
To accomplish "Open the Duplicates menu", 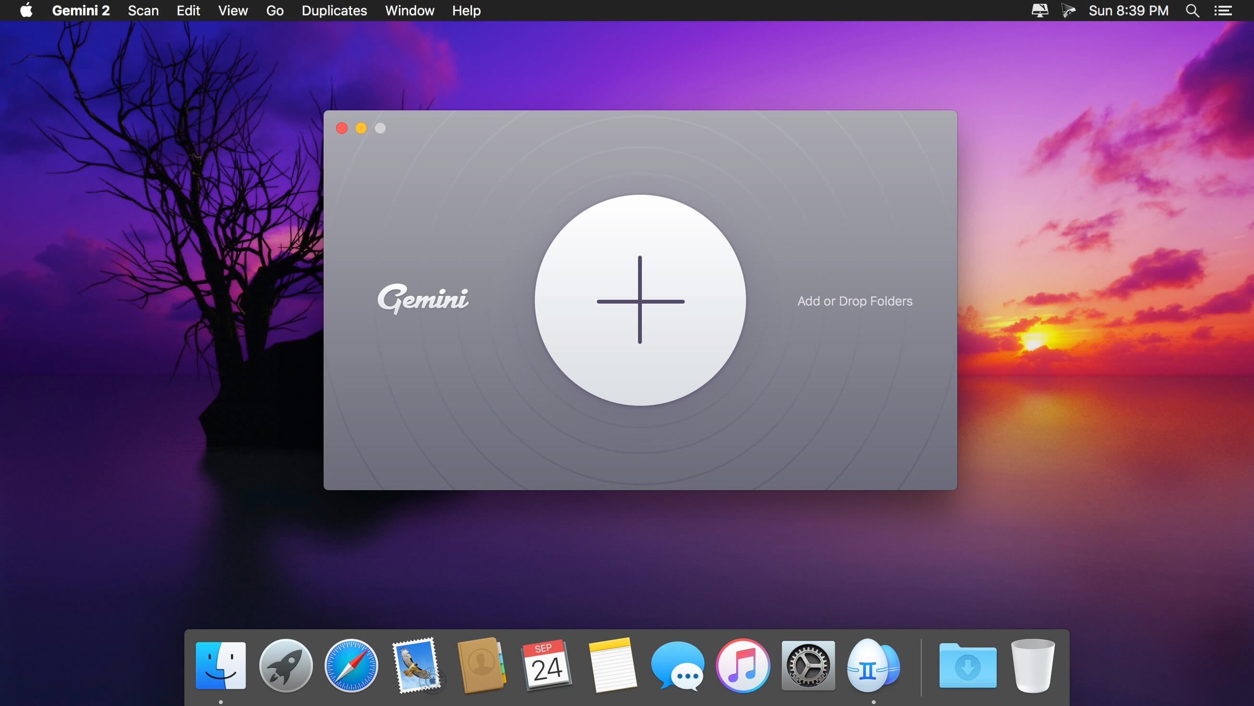I will pyautogui.click(x=334, y=11).
